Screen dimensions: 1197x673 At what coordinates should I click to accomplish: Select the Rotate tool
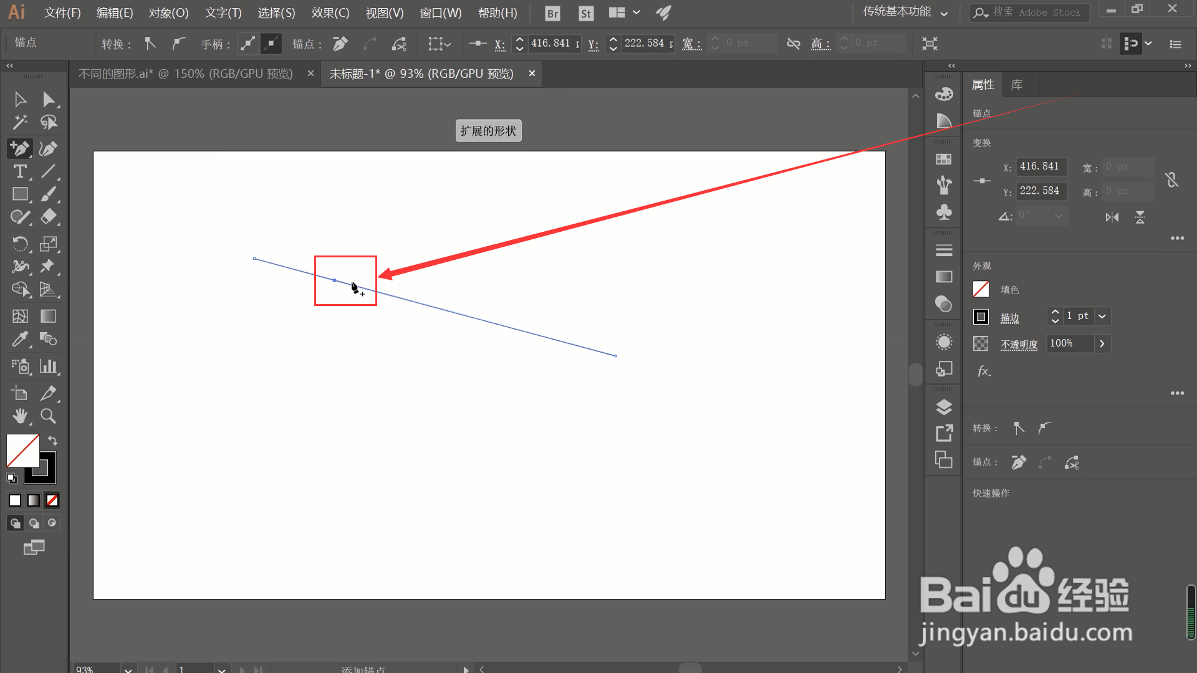tap(20, 244)
